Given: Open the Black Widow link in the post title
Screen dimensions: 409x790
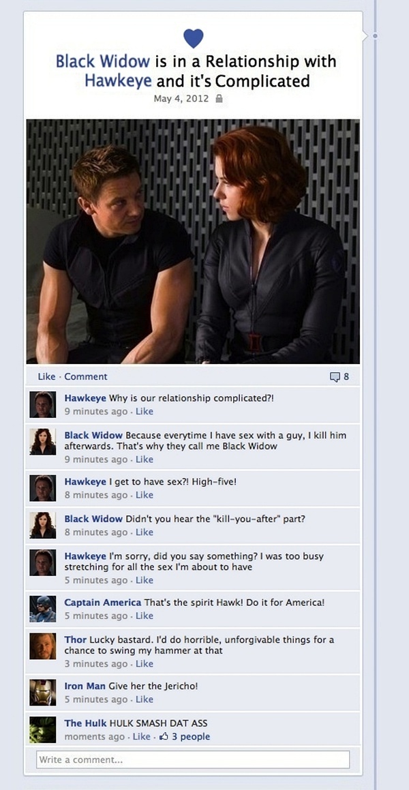Looking at the screenshot, I should [x=103, y=61].
